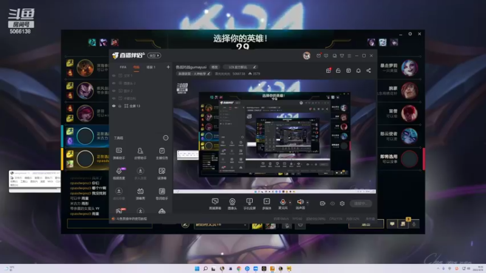Viewport: 486px width, 273px height.
Task: Add a 多媒体 multimedia source
Action: pyautogui.click(x=267, y=204)
